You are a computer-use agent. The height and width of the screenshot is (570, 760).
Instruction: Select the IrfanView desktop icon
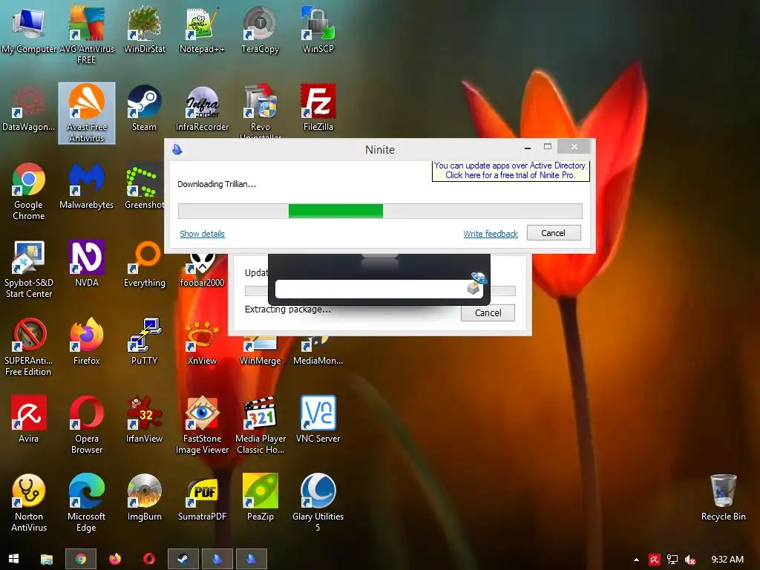tap(145, 420)
